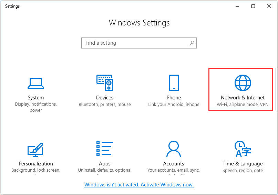
Task: Click 'Your accounts, email, sync' description
Action: tap(174, 170)
